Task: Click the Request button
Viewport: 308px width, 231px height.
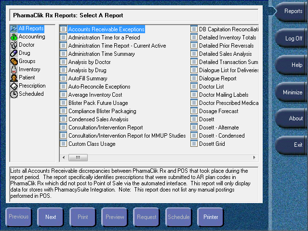Action: pos(147,217)
